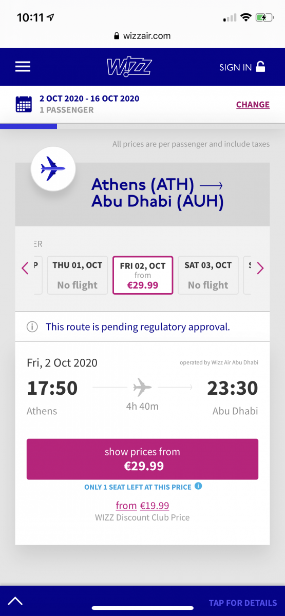
Task: Tap the calendar icon beside travel dates
Action: [24, 104]
